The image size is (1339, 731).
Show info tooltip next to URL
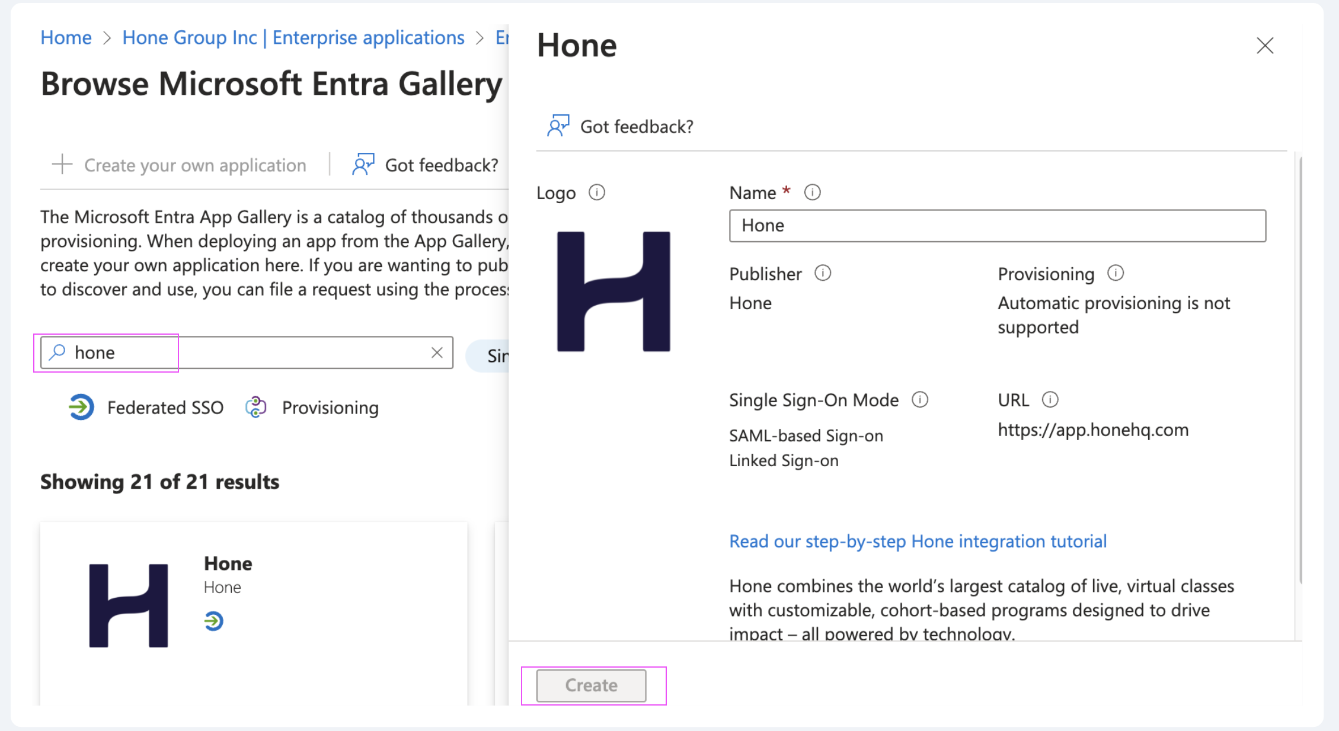click(x=1050, y=400)
